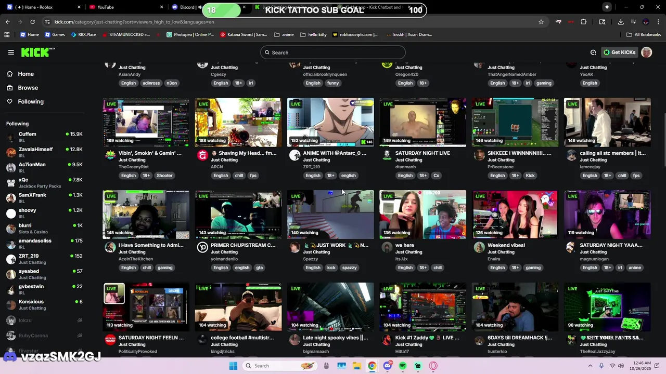Click the browser back arrow
Image resolution: width=666 pixels, height=374 pixels.
(x=8, y=22)
